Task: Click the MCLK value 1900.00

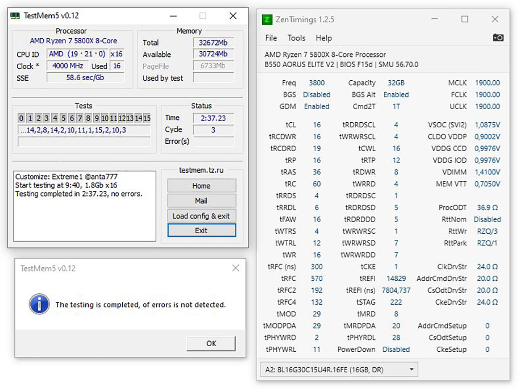Action: click(x=488, y=83)
